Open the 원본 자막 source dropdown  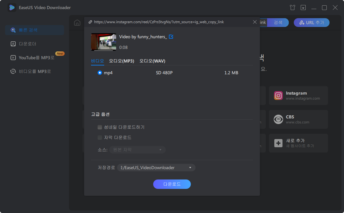point(137,150)
